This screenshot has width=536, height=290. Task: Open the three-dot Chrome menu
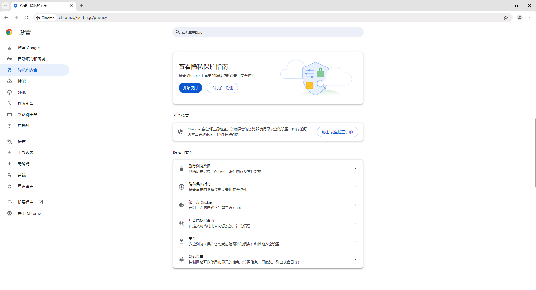point(530,17)
